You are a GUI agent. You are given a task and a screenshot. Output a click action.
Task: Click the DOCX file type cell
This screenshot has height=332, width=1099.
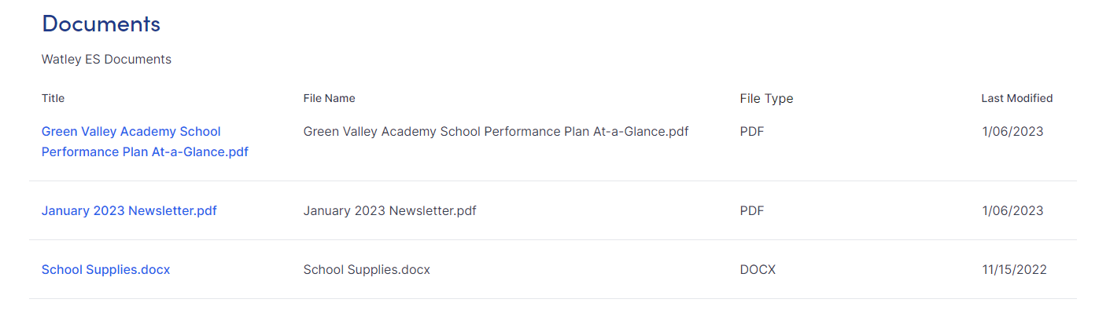tap(758, 269)
